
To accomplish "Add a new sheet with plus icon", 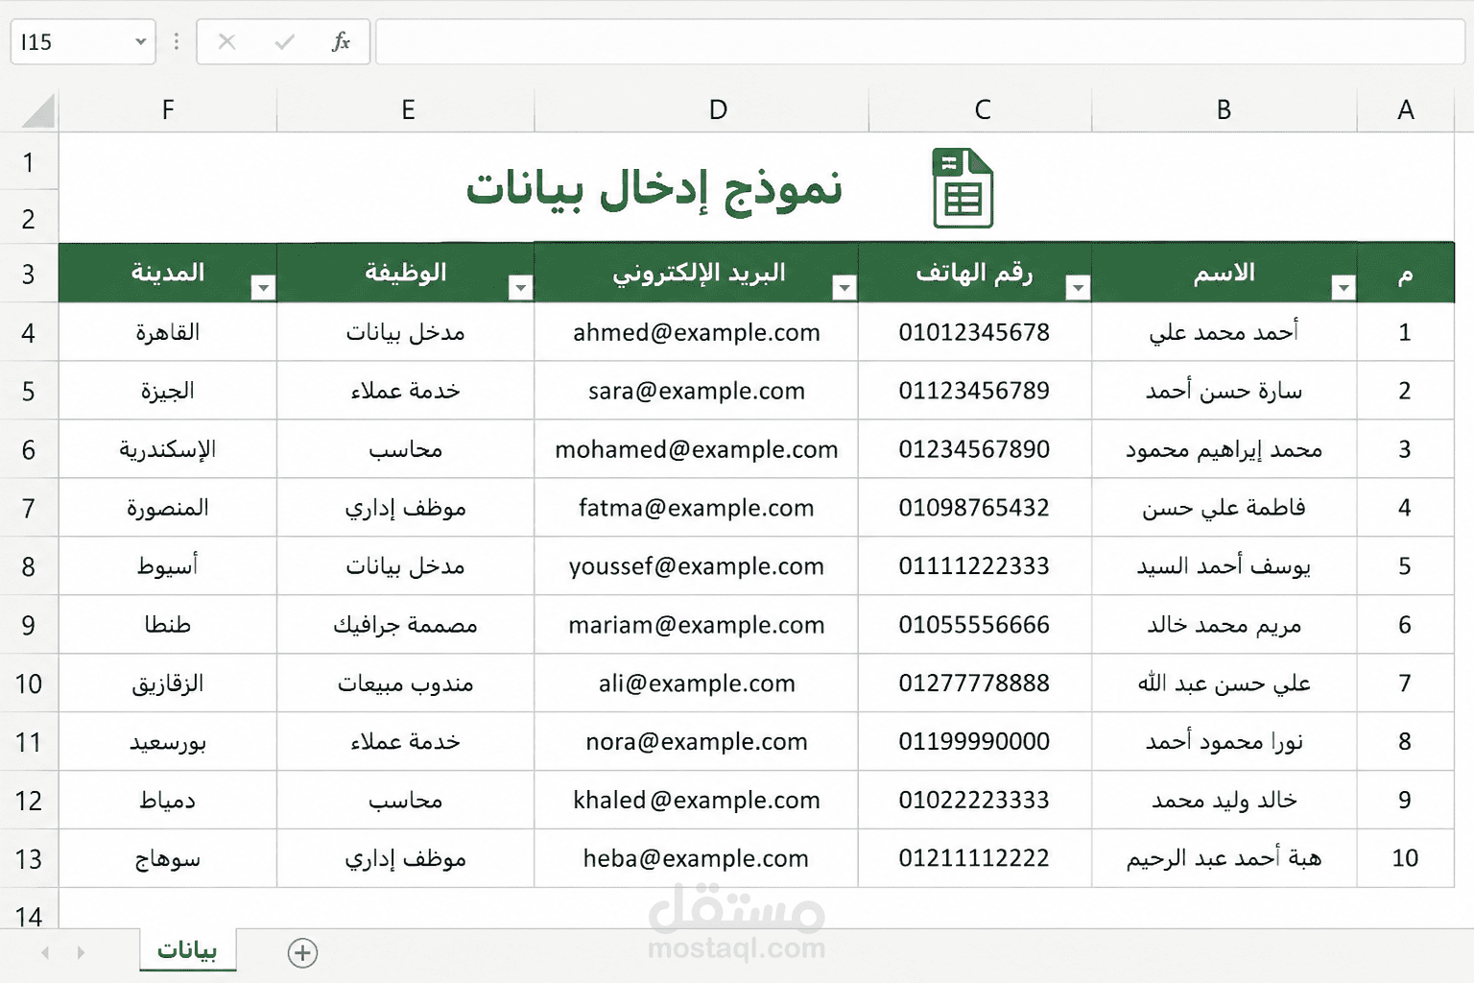I will point(302,952).
